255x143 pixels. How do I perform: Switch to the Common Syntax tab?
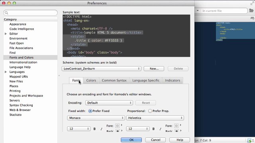pos(114,80)
